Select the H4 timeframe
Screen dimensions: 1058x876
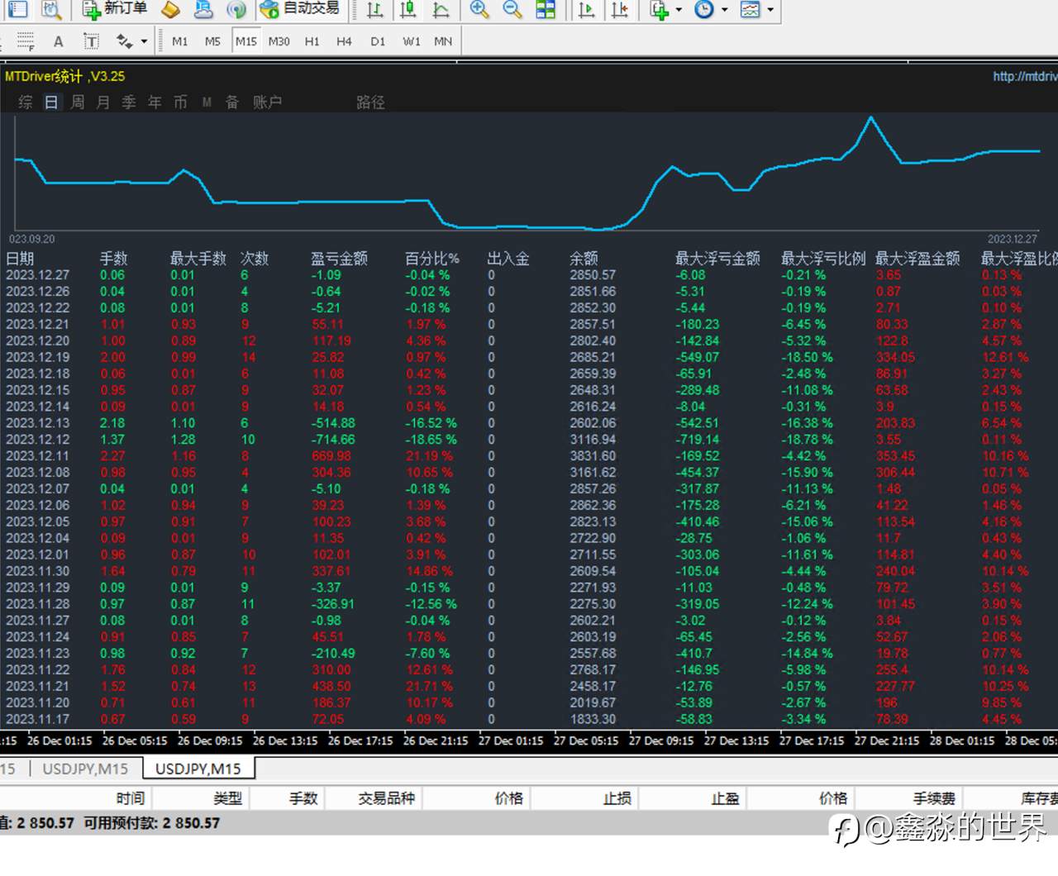344,41
